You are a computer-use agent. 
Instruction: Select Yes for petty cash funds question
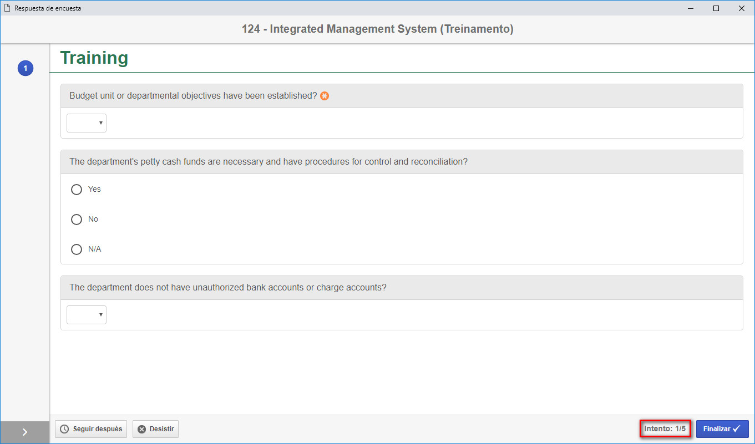(77, 190)
